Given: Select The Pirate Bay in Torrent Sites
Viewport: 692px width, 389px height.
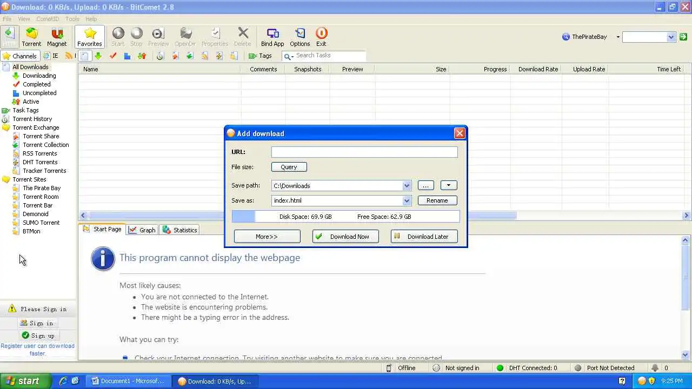Looking at the screenshot, I should click(x=42, y=188).
